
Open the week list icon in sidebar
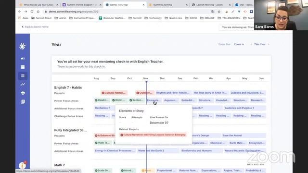23,67
